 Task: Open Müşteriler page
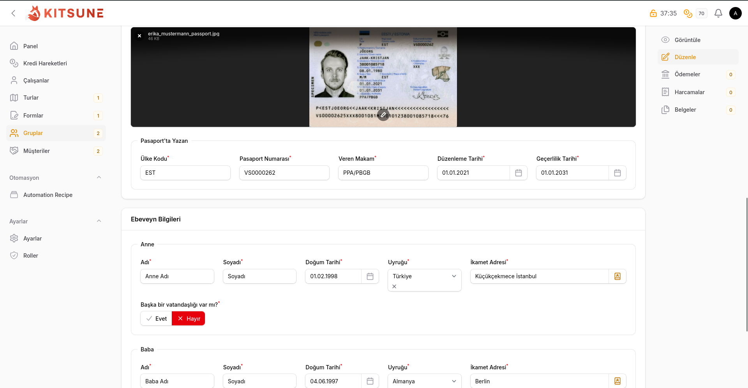(56, 151)
